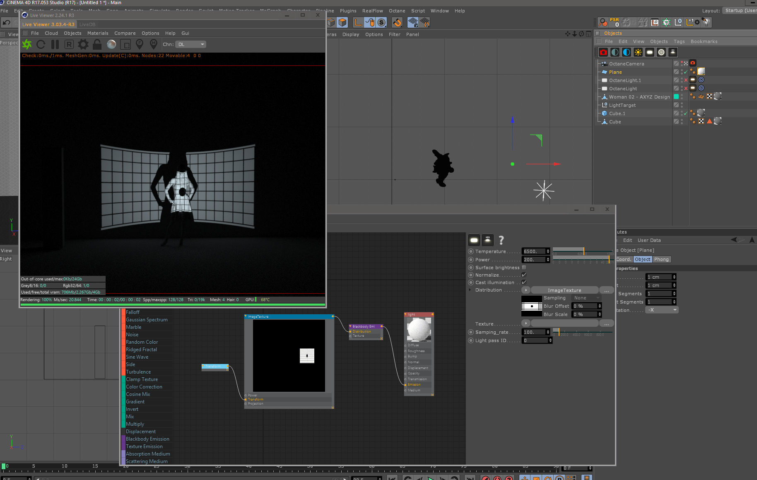757x480 pixels.
Task: Click the PSR reset icon
Action: click(x=615, y=22)
